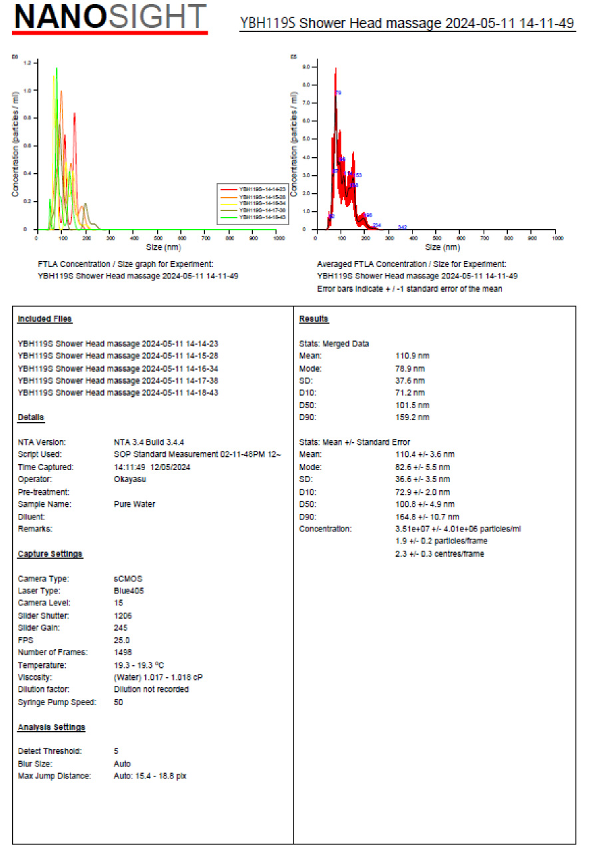593x857 pixels.
Task: Select the merged mean '110.9 nm'
Action: pos(412,356)
